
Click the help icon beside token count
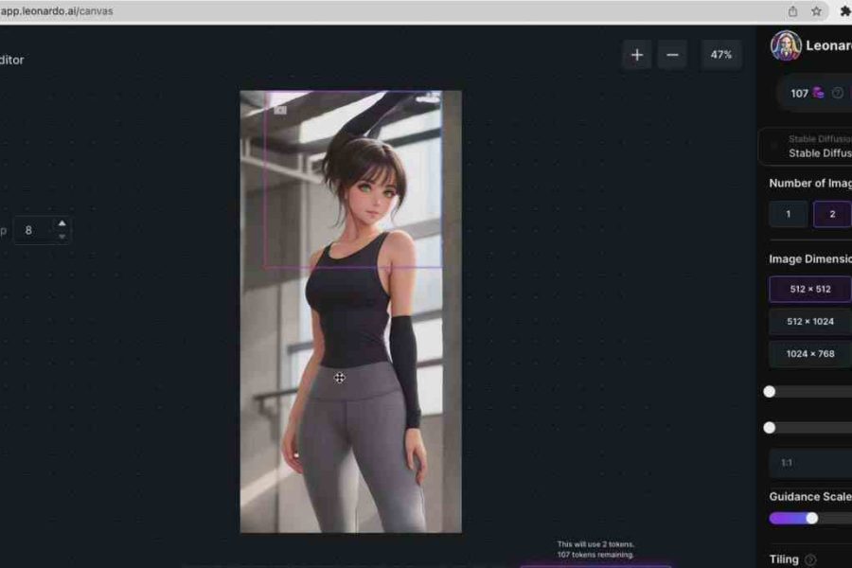(x=837, y=93)
